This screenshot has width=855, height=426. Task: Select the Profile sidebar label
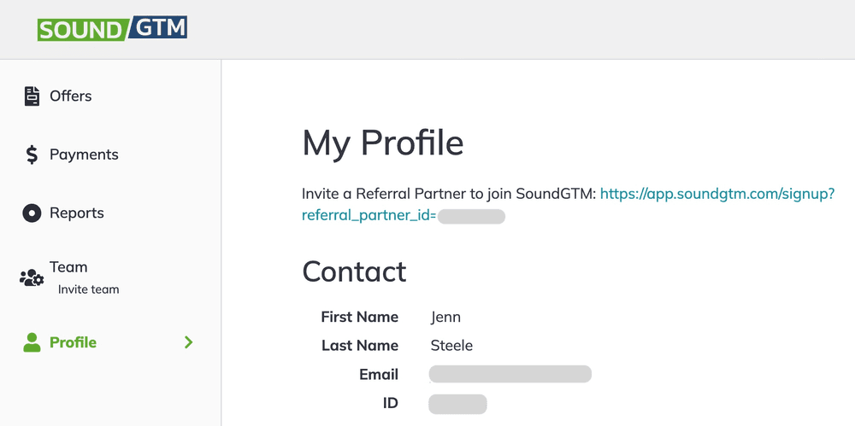click(73, 342)
